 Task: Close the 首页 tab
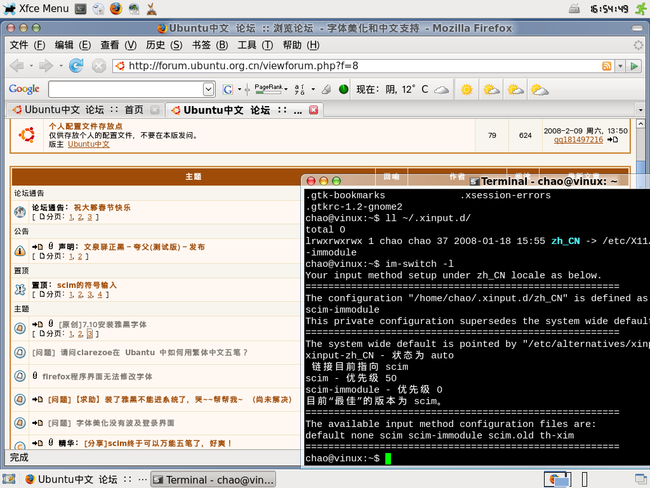(155, 110)
